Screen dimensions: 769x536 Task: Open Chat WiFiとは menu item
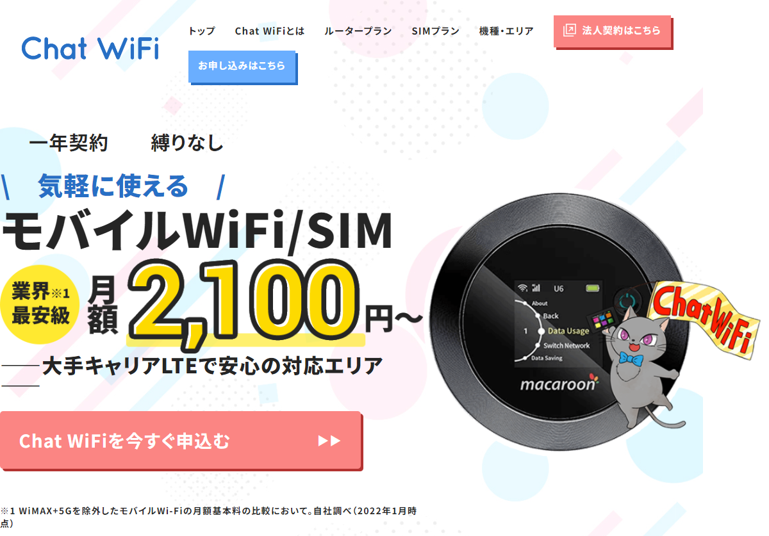coord(270,31)
